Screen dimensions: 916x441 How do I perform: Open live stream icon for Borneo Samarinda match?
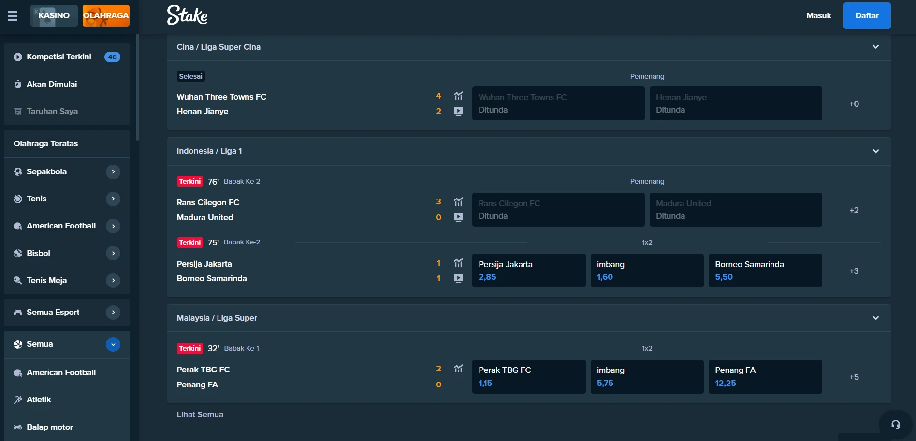coord(458,278)
